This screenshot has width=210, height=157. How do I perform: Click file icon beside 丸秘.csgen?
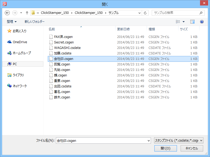click(51, 70)
